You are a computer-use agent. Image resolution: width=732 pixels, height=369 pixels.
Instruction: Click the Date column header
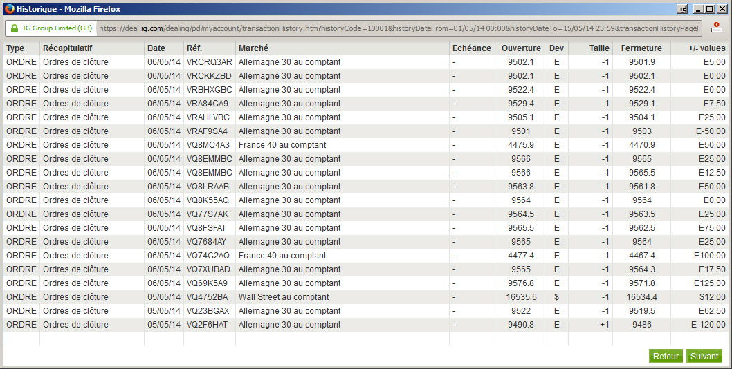pos(156,48)
